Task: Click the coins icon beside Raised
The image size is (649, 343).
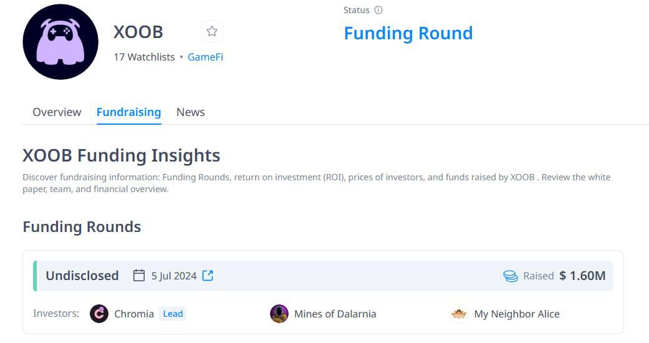Action: 511,276
